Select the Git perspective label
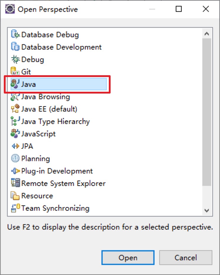 pos(26,72)
